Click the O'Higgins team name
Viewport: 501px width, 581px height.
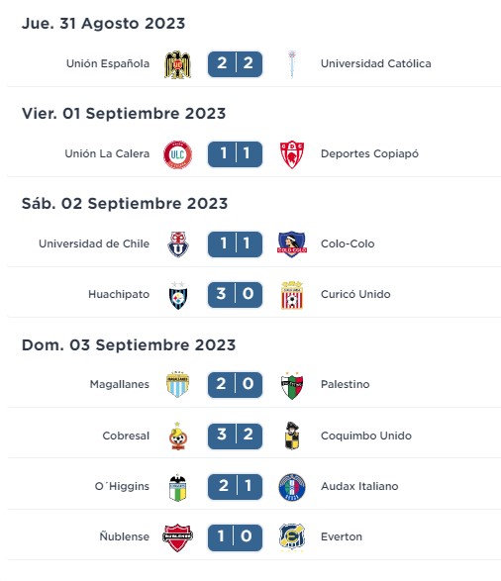point(122,486)
